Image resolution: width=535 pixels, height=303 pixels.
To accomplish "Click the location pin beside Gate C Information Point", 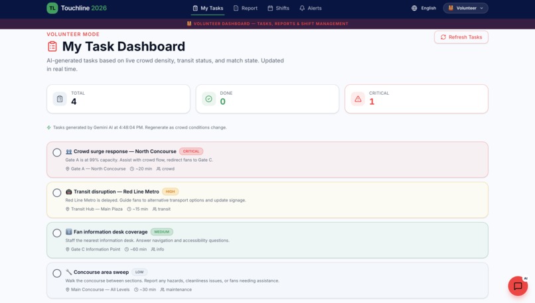I will point(68,249).
